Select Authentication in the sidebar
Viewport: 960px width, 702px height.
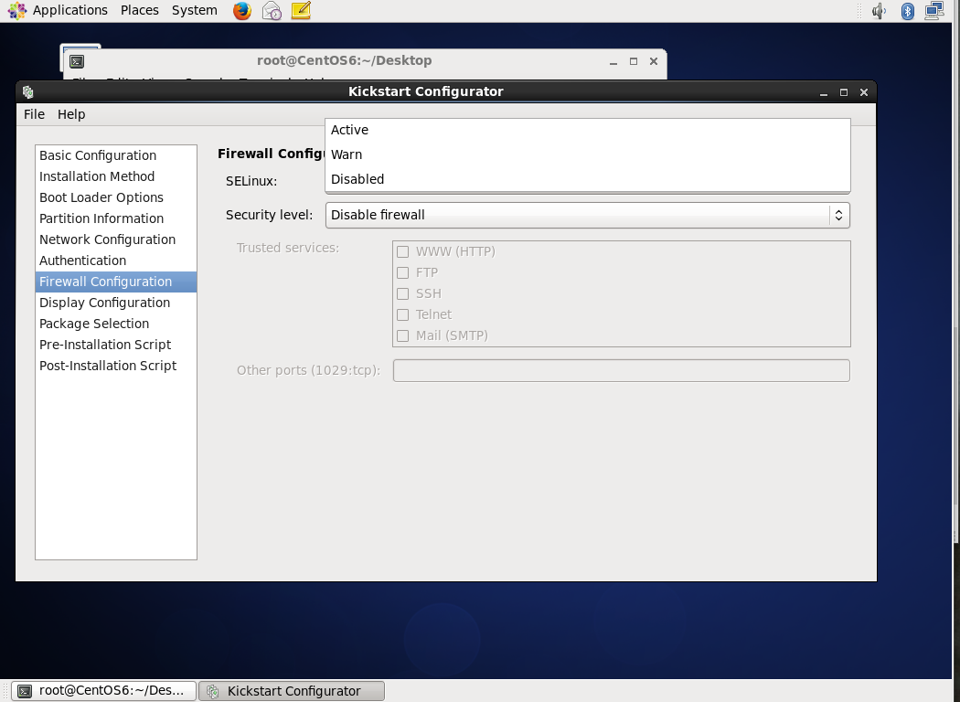[x=116, y=261]
